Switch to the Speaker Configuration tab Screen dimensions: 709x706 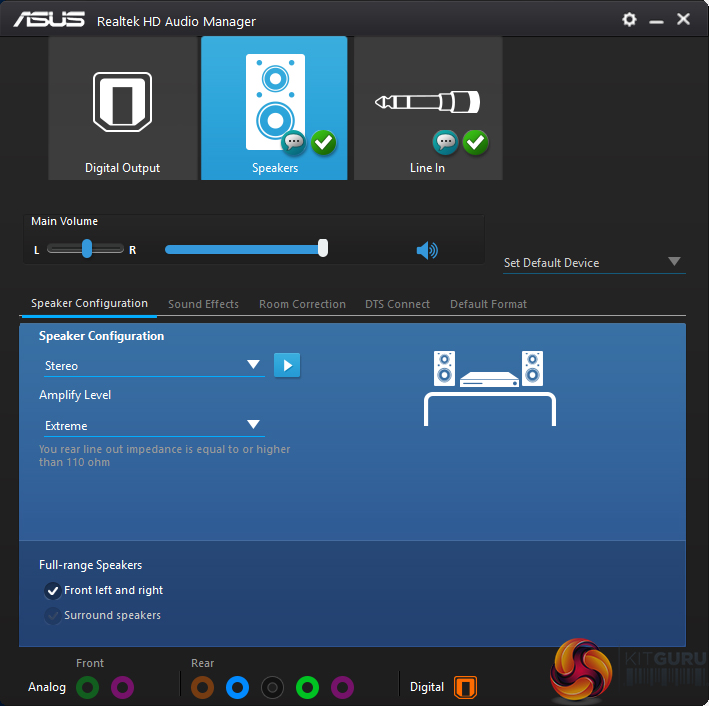pyautogui.click(x=89, y=303)
